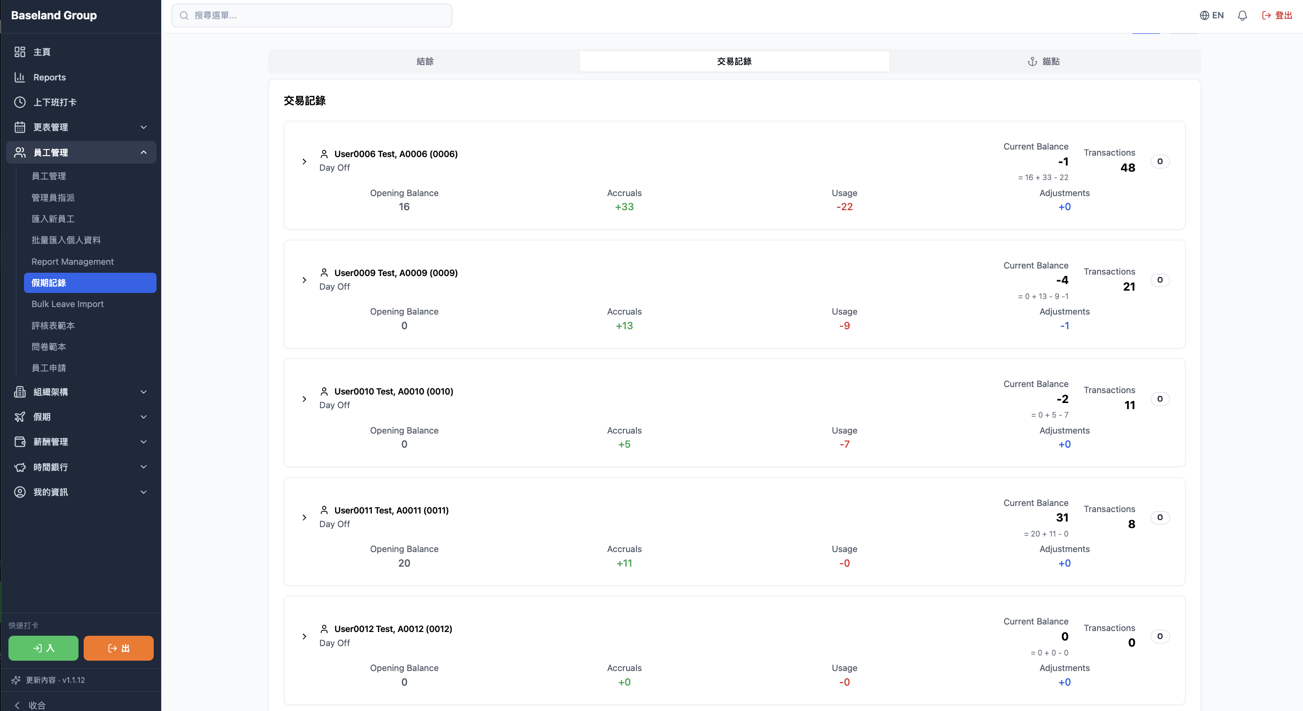Expand the User0009 Test transaction row

click(x=304, y=280)
